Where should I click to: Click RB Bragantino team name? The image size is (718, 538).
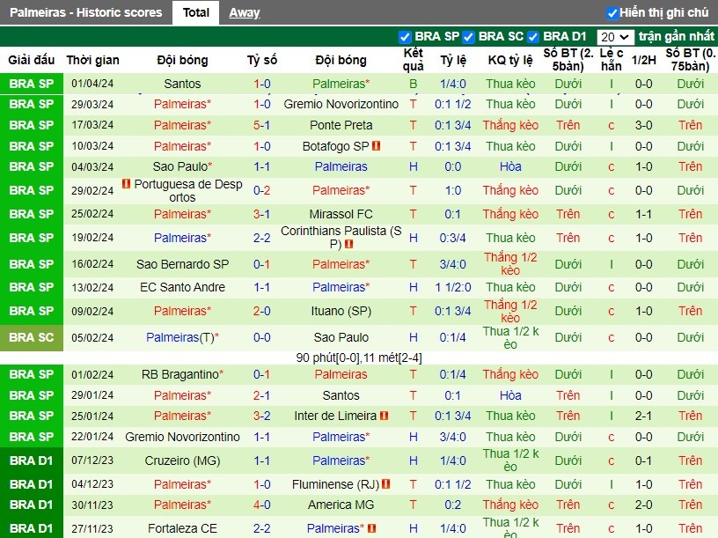click(182, 374)
